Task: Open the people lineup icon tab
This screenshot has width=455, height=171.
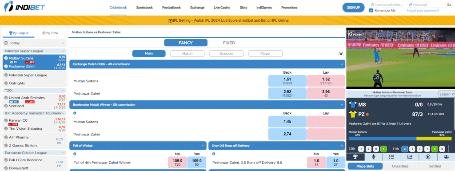Action: tap(446, 157)
